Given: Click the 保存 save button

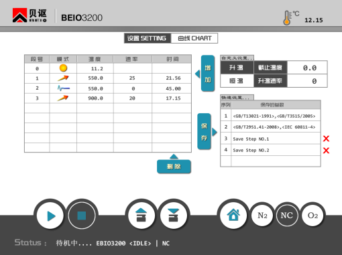Looking at the screenshot, I should [204, 131].
